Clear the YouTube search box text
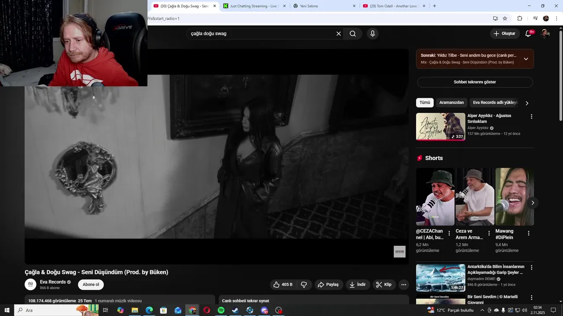This screenshot has height=316, width=563. click(x=339, y=34)
